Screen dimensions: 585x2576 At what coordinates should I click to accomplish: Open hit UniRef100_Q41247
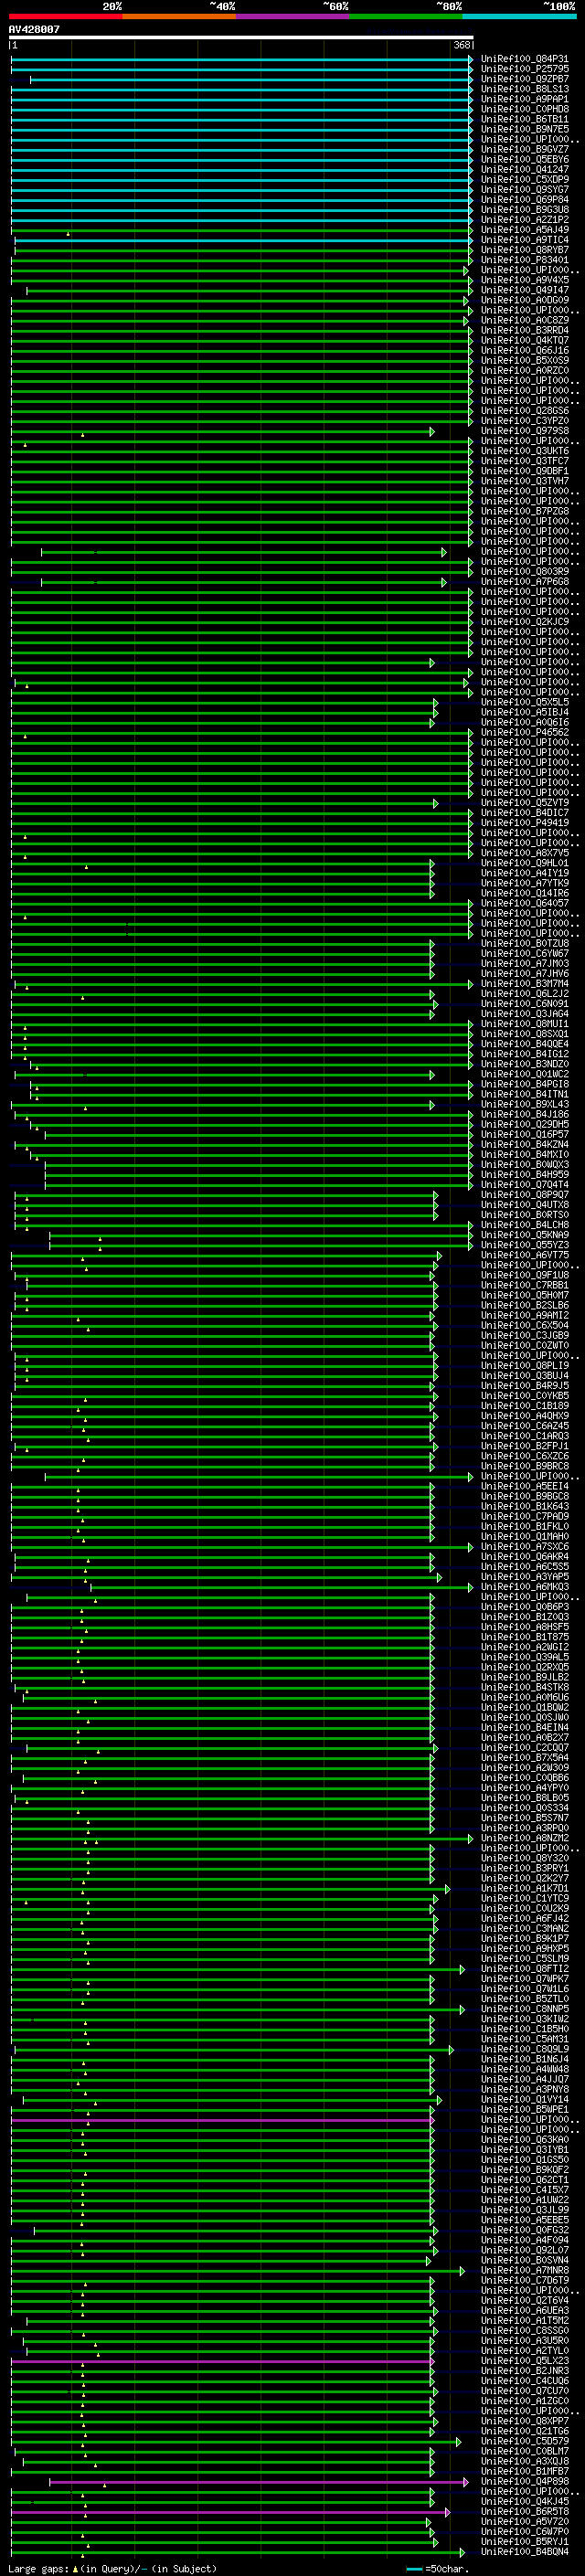tap(525, 169)
